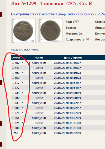105x149 pixels.
Task: Click the asterisk beside the 1 078 bid
Action: (x=23, y=113)
